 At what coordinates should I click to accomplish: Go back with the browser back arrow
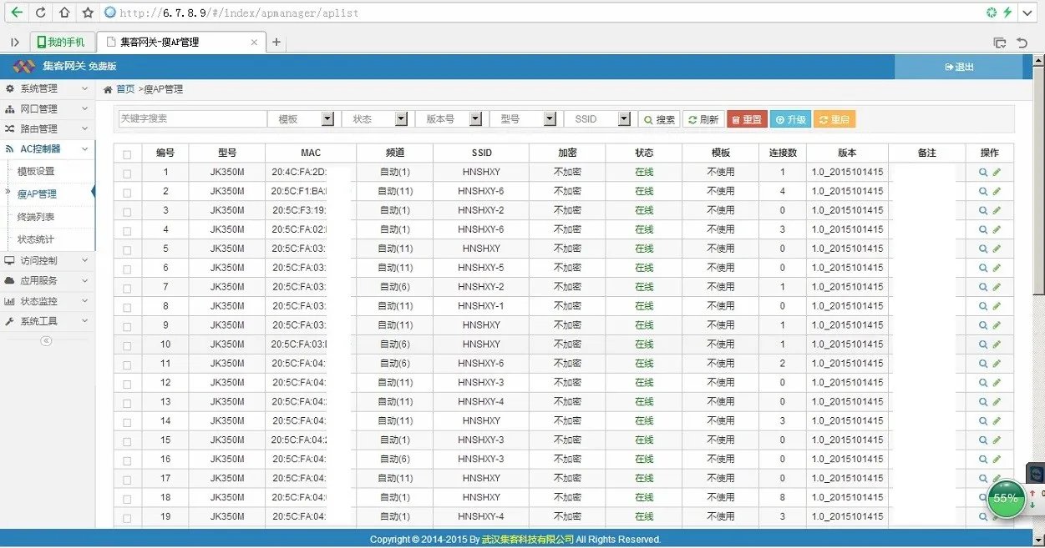coord(16,13)
